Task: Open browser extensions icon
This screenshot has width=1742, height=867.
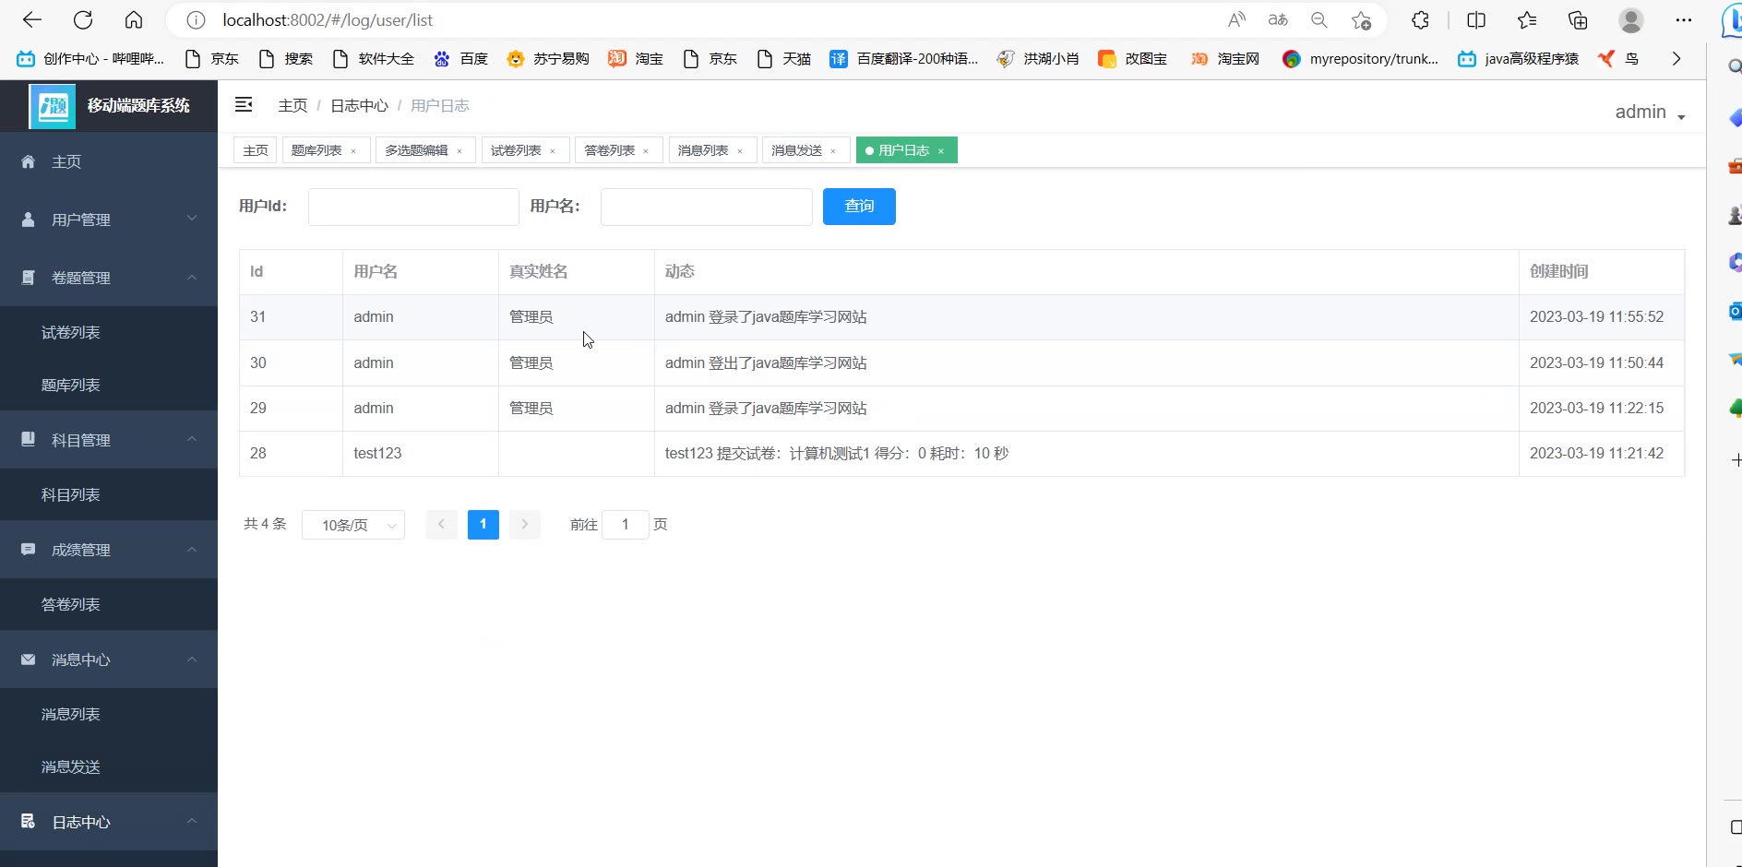Action: click(1420, 19)
